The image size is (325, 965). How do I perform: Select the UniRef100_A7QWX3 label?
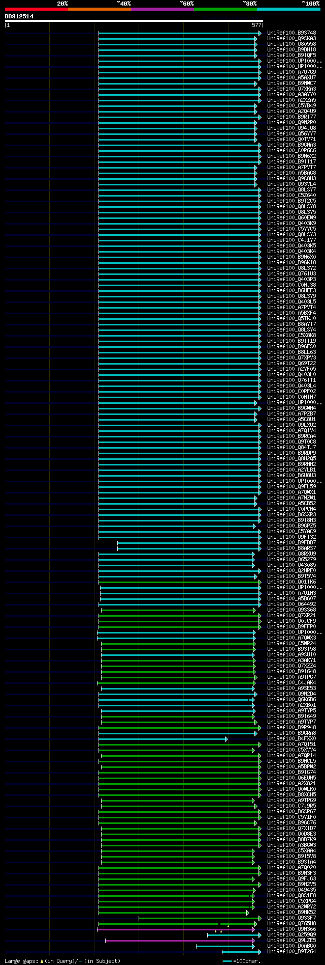291,638
